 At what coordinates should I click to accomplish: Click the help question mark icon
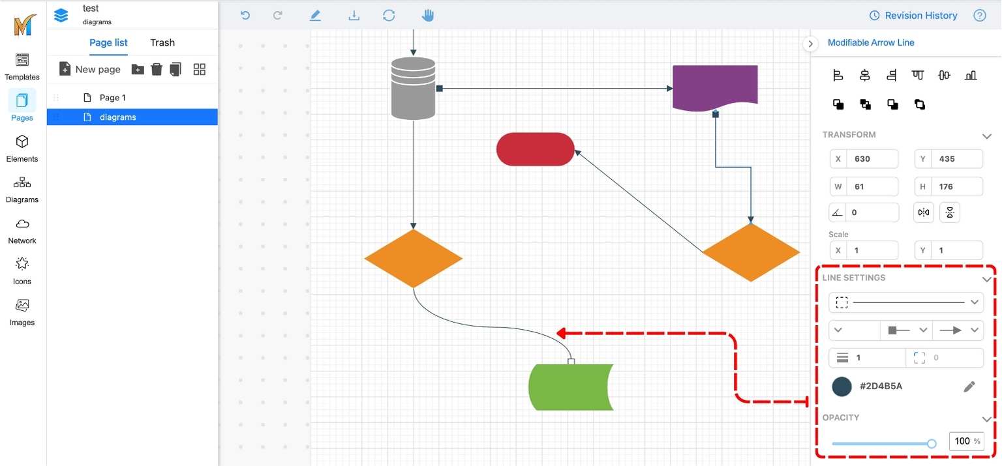tap(979, 16)
